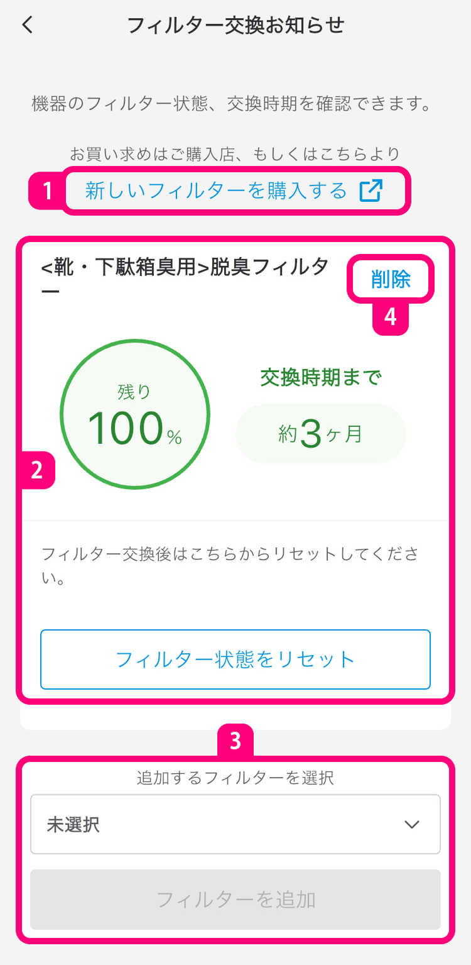This screenshot has height=965, width=471.
Task: Click the green 残り100% circle indicator
Action: (135, 415)
